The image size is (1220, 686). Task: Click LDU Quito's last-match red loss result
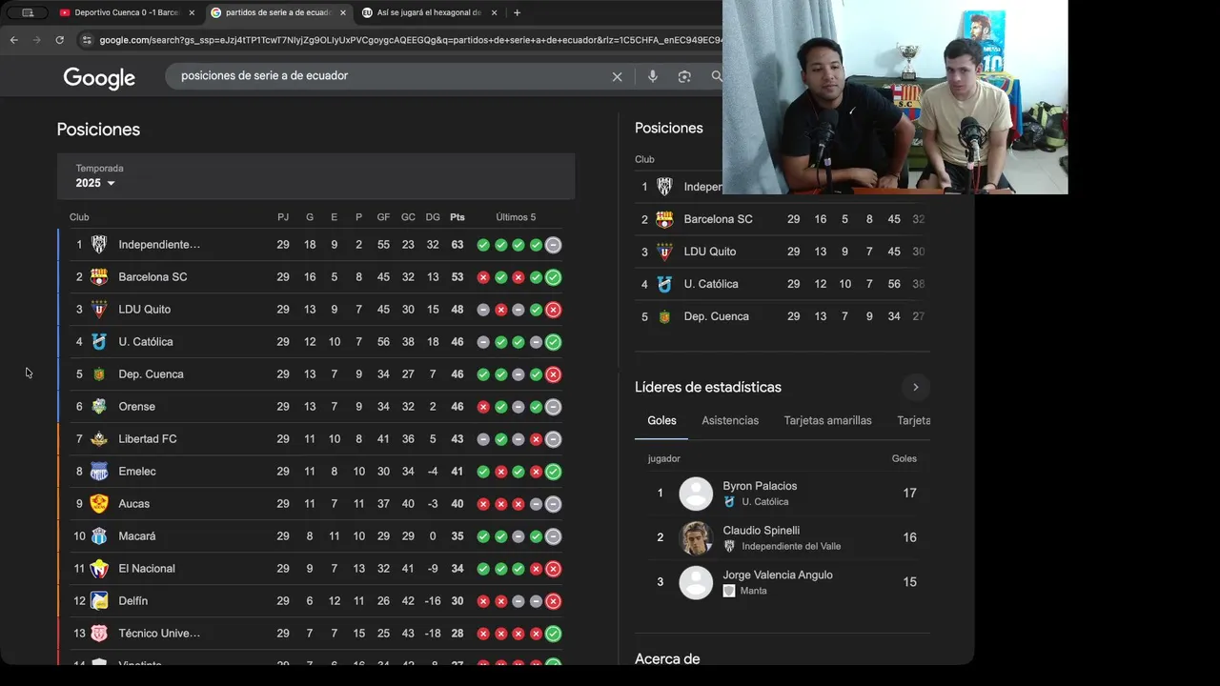point(553,310)
